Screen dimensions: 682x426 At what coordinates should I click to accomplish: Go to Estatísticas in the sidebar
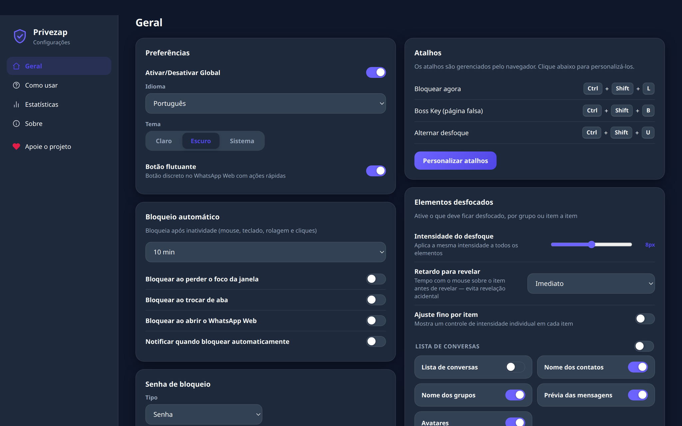click(59, 104)
